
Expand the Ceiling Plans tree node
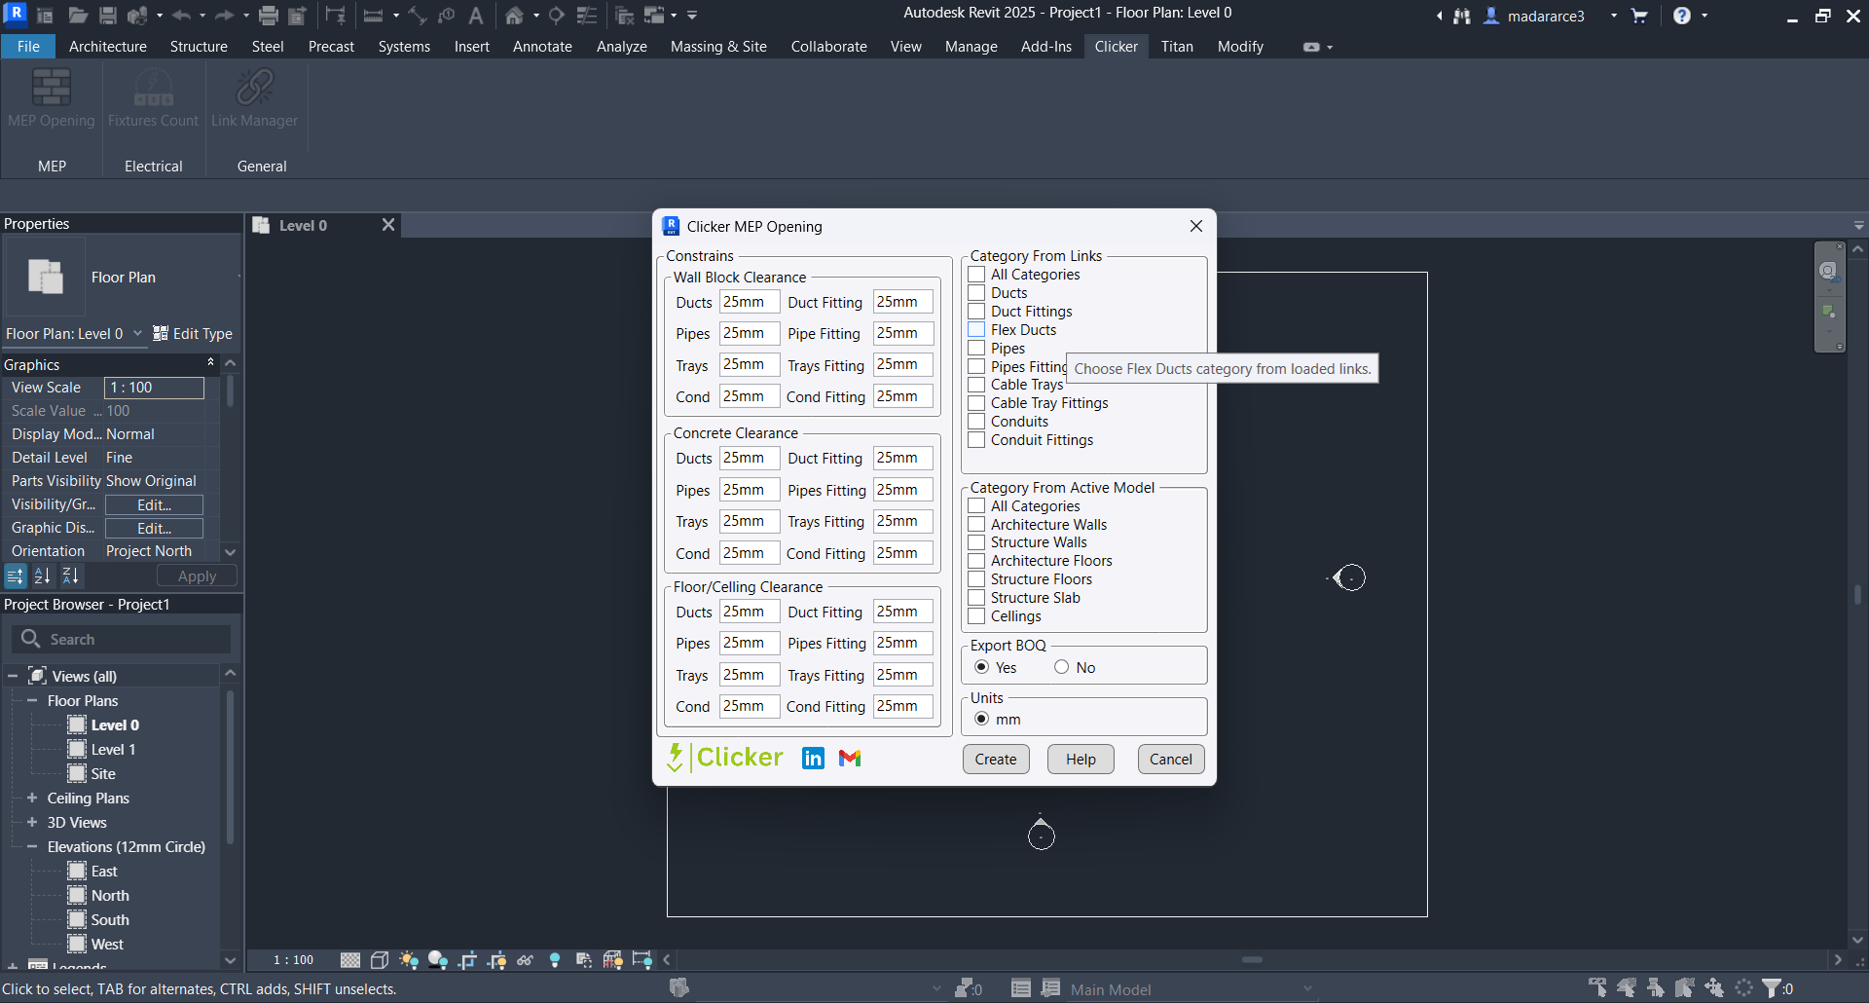coord(32,799)
